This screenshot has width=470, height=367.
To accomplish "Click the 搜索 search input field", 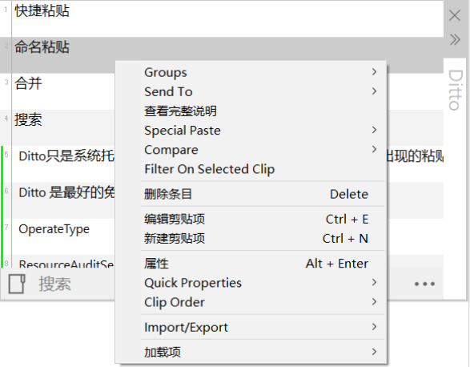I will click(x=75, y=284).
